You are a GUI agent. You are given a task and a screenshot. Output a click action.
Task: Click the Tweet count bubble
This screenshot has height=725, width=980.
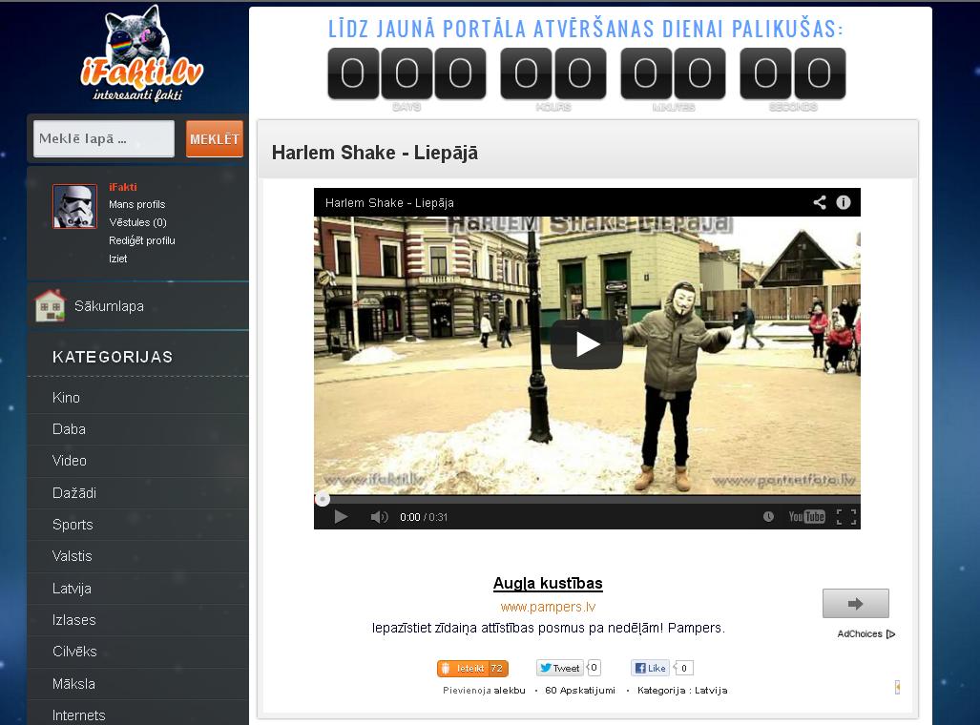tap(594, 668)
